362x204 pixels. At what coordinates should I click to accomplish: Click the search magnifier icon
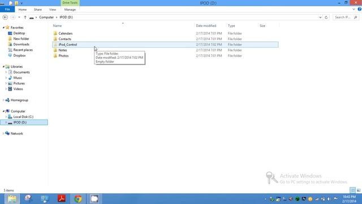(x=356, y=18)
